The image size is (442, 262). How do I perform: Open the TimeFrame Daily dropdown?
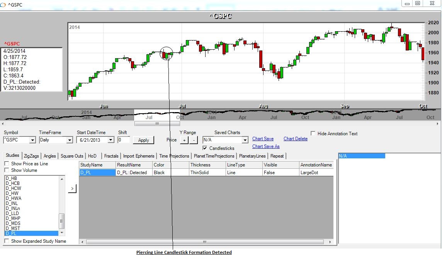[70, 140]
